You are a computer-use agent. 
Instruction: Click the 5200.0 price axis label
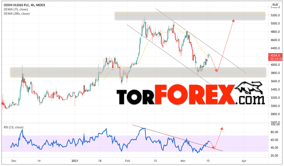[275, 15]
